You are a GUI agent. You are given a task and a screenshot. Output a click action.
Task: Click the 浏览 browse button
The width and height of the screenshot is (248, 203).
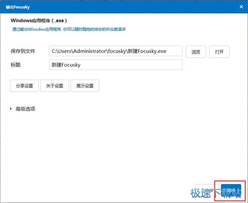pyautogui.click(x=196, y=52)
